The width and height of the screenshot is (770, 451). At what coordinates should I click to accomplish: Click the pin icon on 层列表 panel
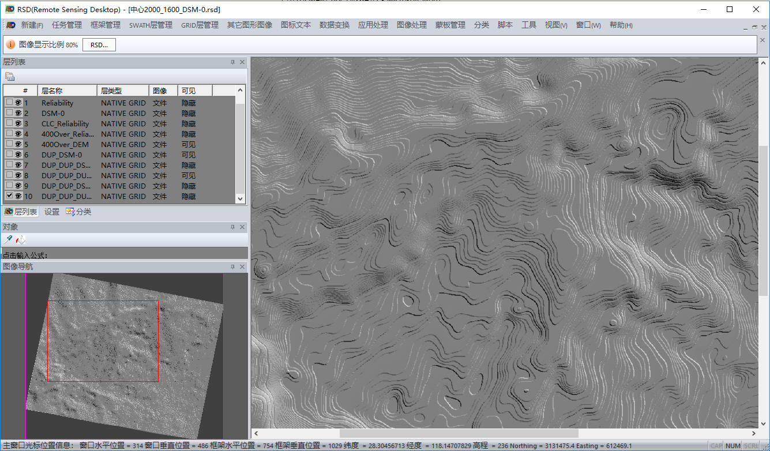click(x=233, y=62)
